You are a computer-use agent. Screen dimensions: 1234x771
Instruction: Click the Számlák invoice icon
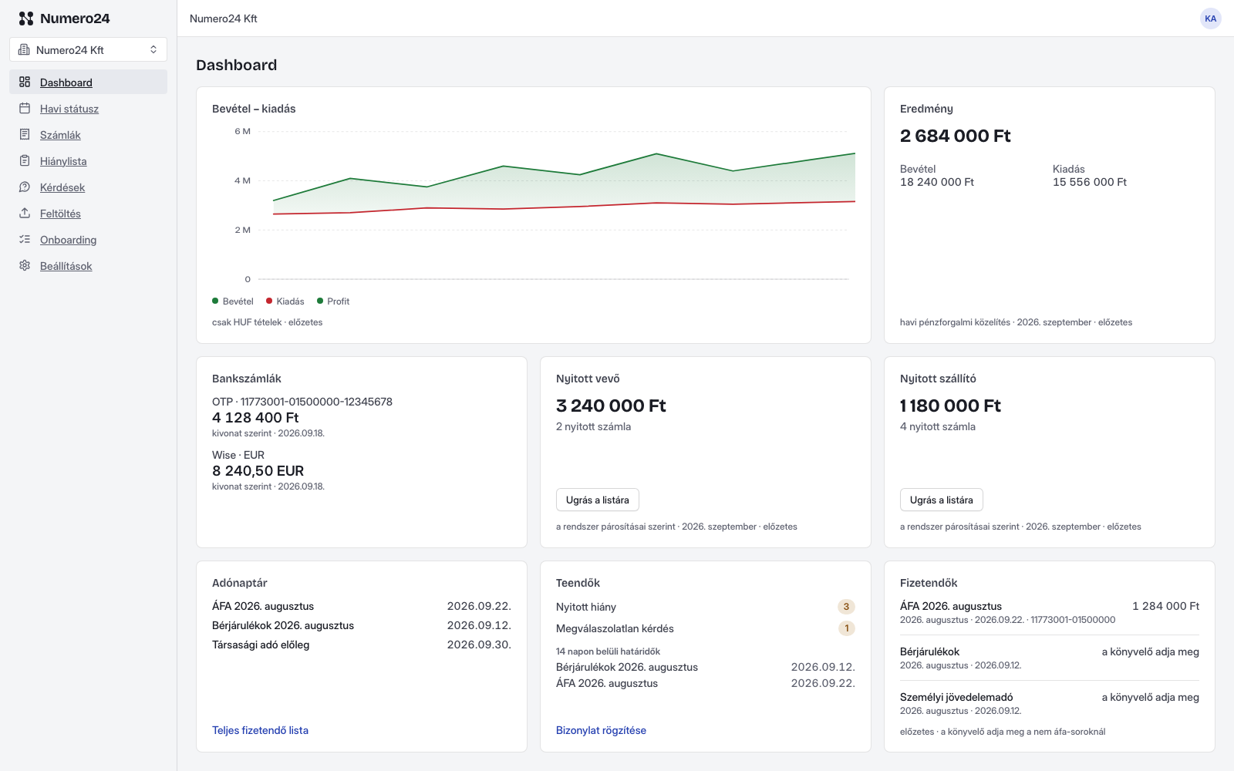(x=25, y=134)
